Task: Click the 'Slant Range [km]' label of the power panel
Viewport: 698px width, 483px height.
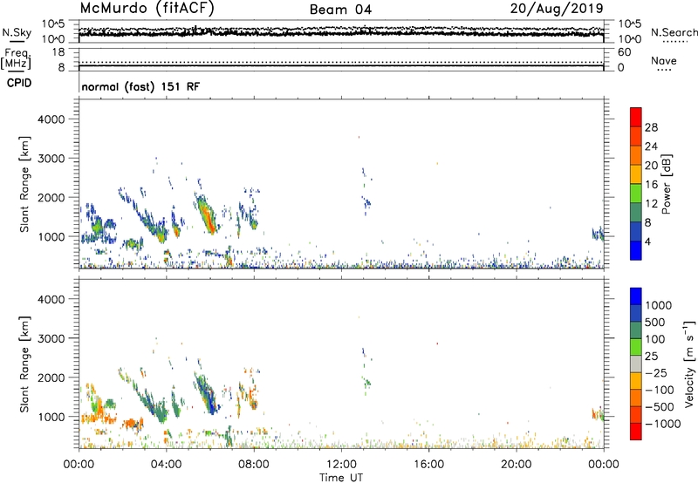Action: click(24, 184)
